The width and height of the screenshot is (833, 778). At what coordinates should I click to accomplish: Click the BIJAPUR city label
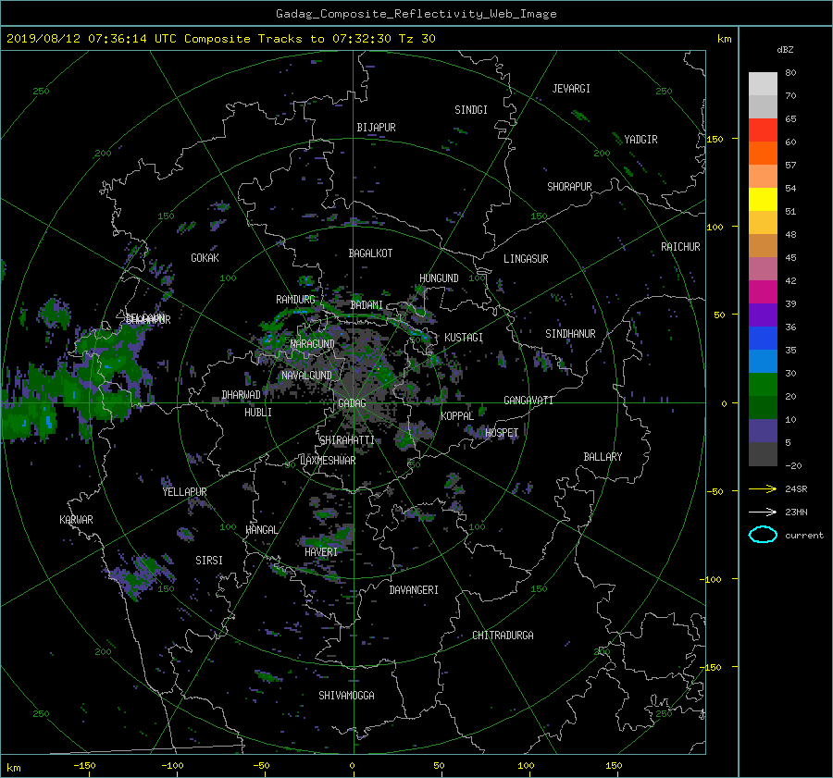pos(376,128)
